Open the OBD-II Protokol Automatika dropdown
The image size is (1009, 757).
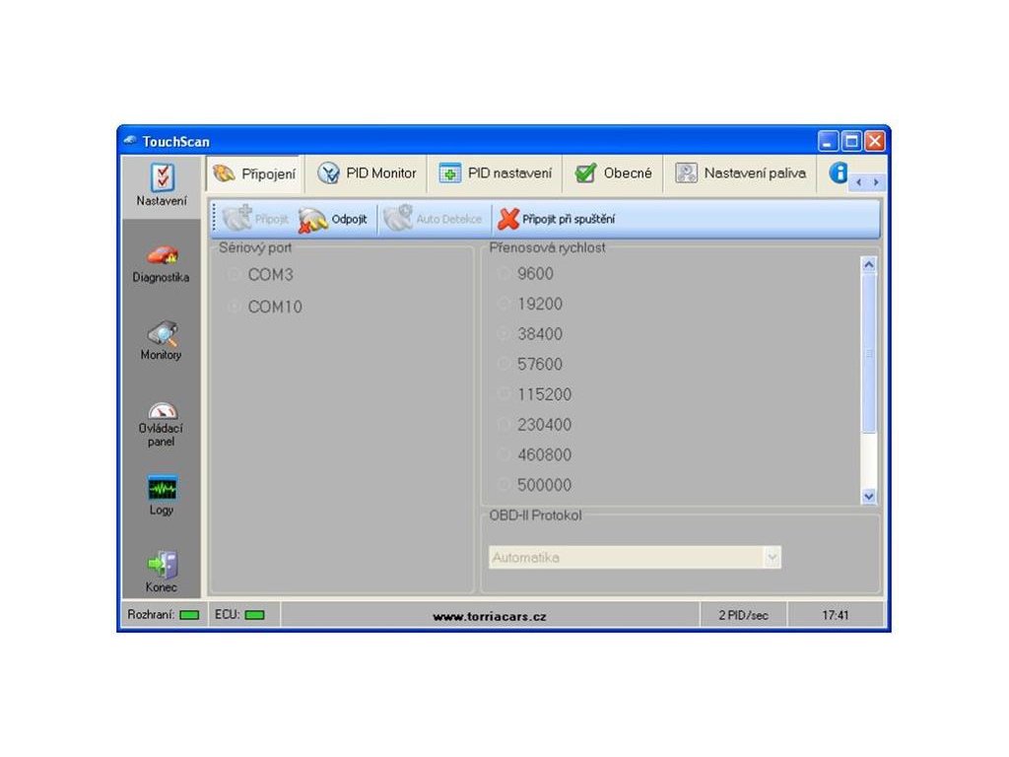click(773, 558)
